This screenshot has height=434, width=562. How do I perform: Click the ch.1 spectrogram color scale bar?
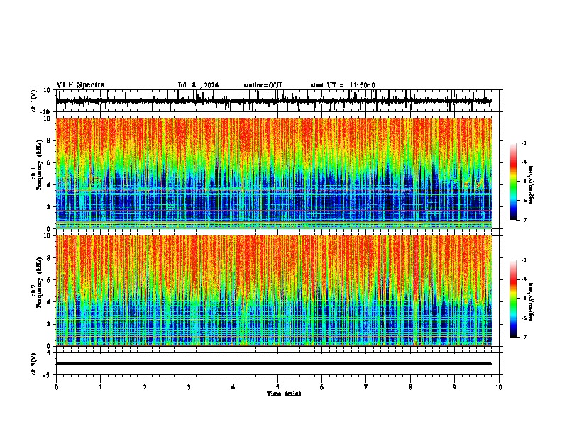coord(514,182)
